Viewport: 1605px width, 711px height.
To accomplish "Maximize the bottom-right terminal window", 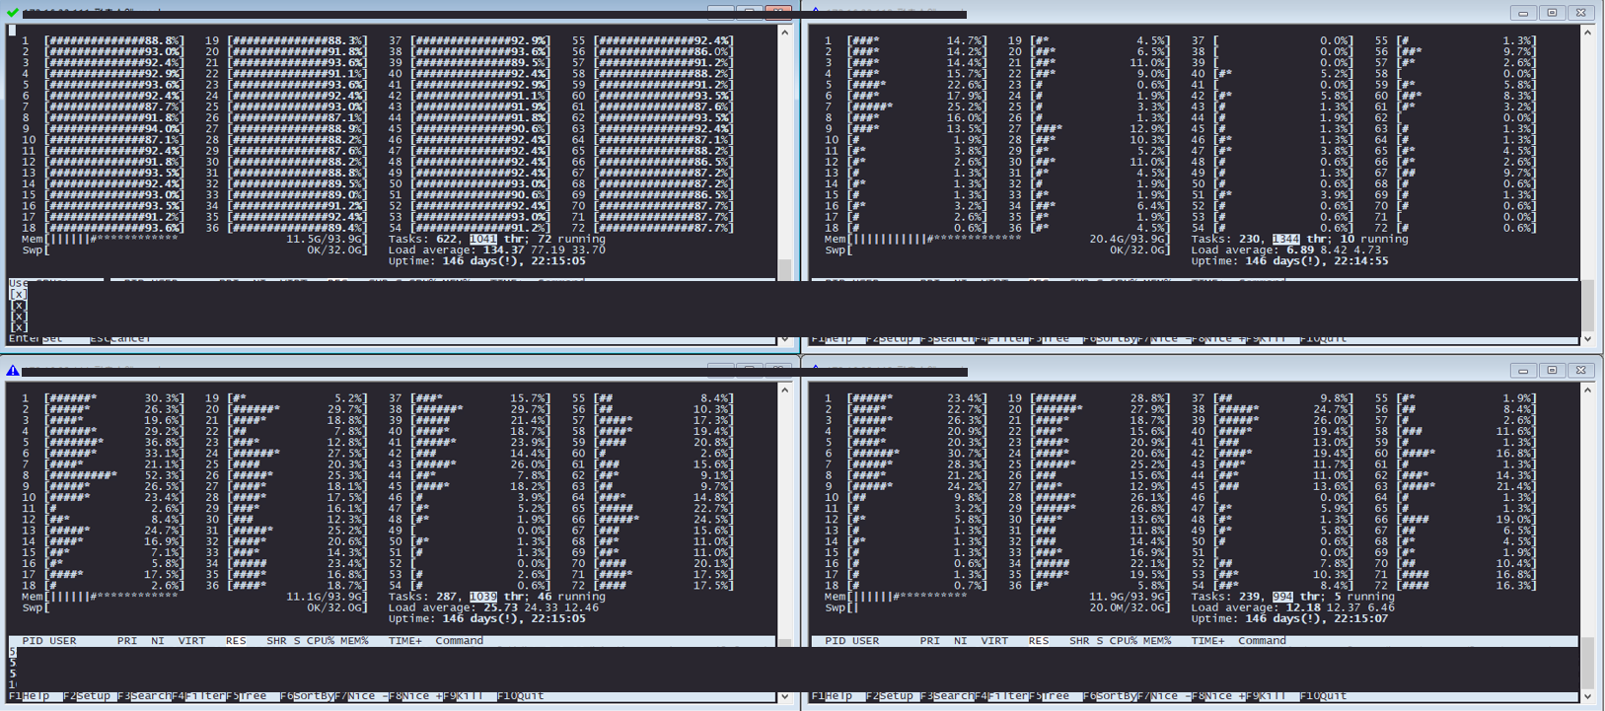I will coord(1552,371).
